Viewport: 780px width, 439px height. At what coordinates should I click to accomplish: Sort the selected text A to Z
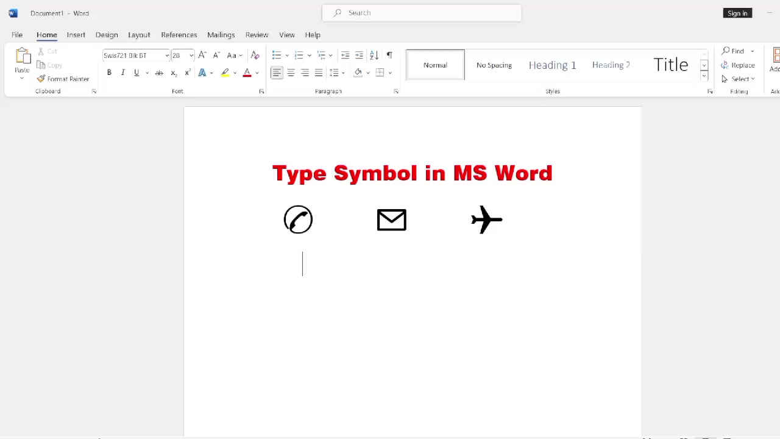coord(374,55)
